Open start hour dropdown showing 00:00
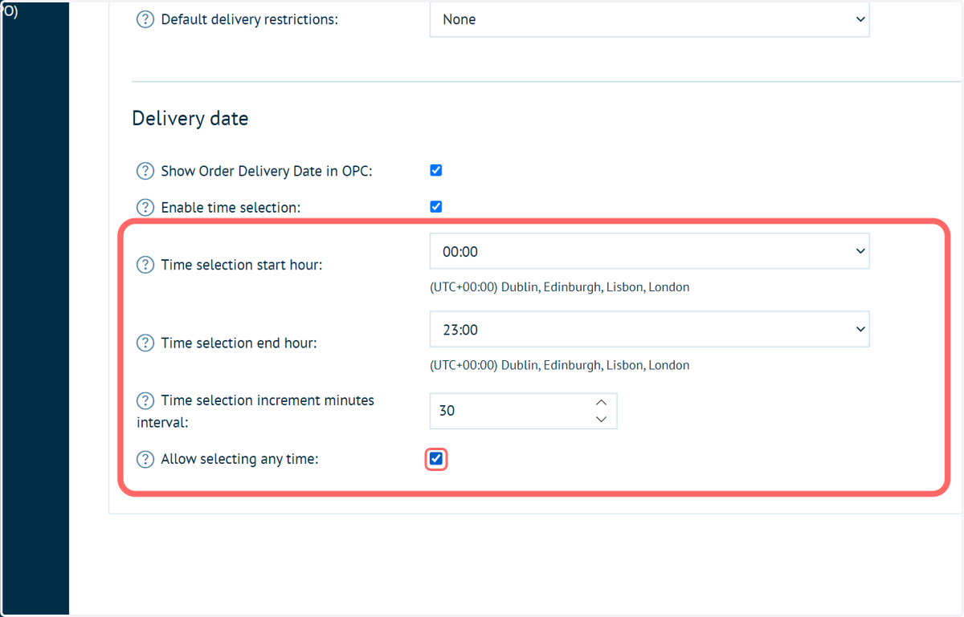964x617 pixels. 650,251
